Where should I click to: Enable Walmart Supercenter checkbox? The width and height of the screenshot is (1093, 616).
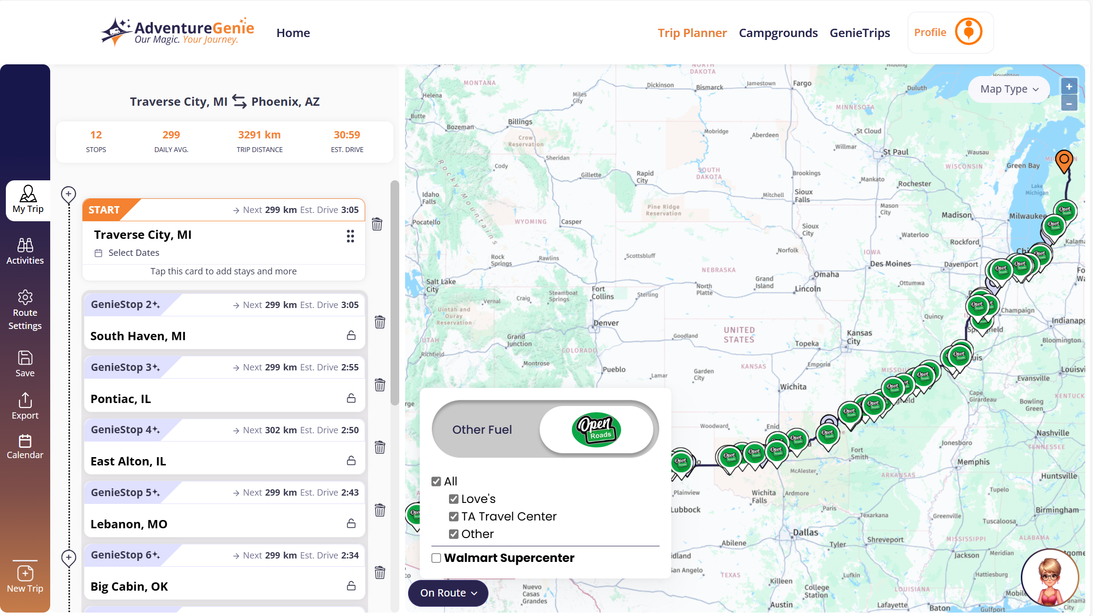pos(436,558)
